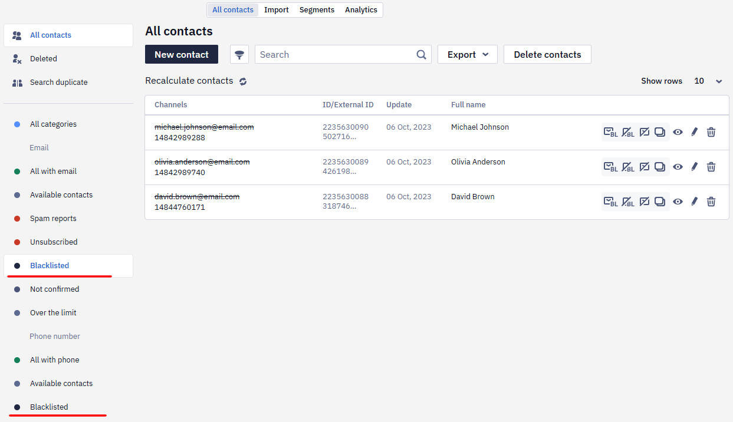Open the Analytics tab
Viewport: 733px width, 422px height.
tap(361, 10)
